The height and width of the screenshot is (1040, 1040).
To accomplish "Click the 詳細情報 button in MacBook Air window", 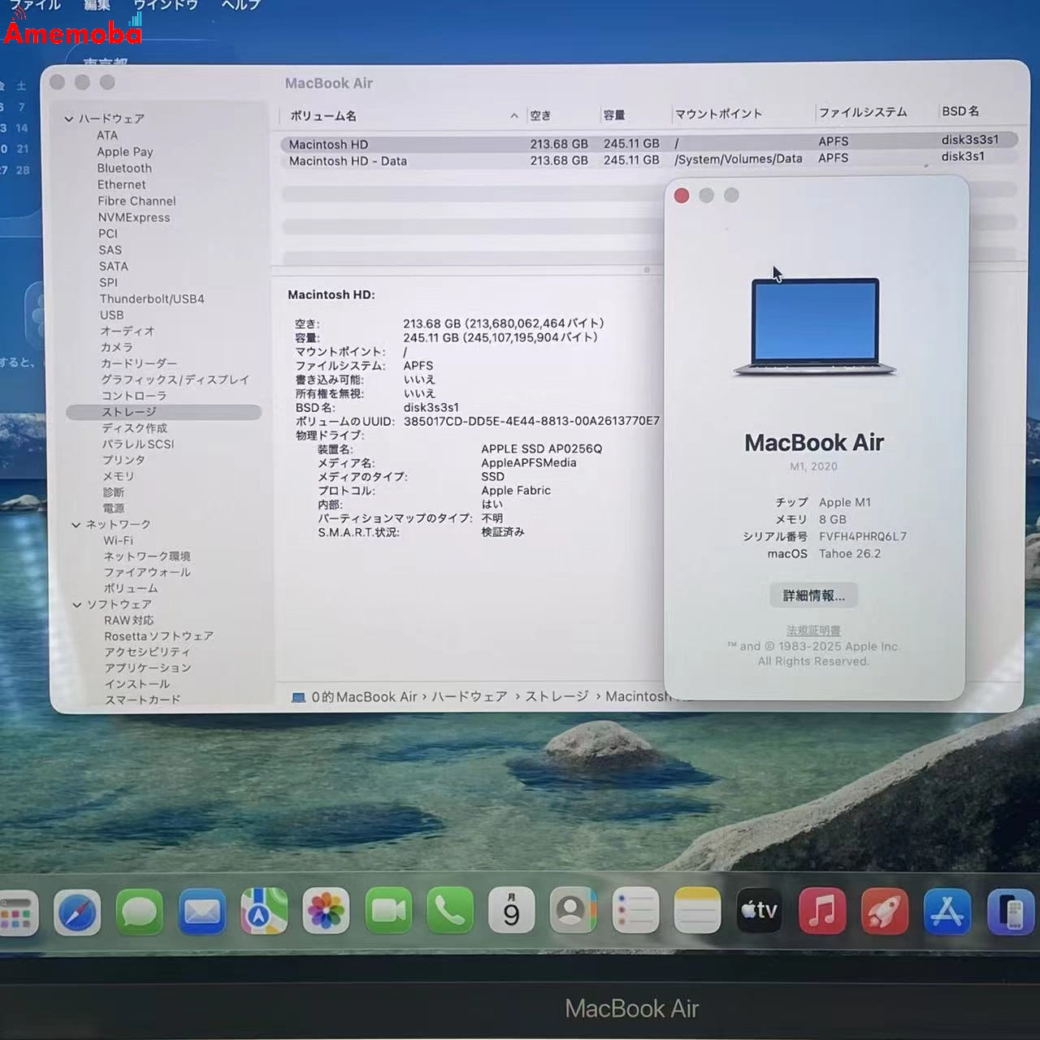I will click(812, 595).
